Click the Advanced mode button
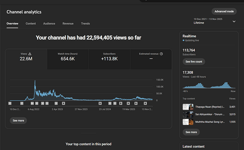244x150 pixels. point(224,11)
